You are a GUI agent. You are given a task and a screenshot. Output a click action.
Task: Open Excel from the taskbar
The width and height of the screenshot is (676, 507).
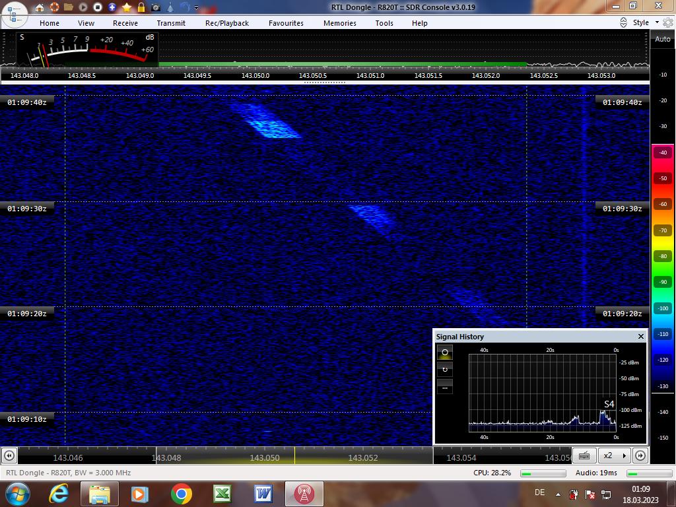222,494
